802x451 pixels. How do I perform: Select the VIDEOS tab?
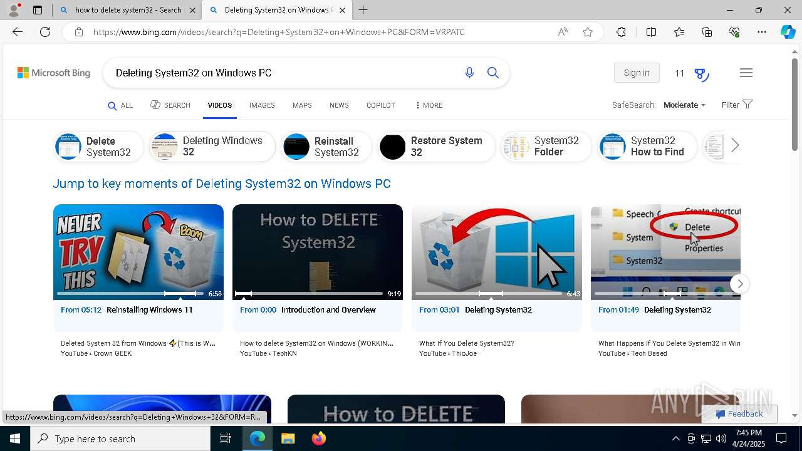coord(220,105)
